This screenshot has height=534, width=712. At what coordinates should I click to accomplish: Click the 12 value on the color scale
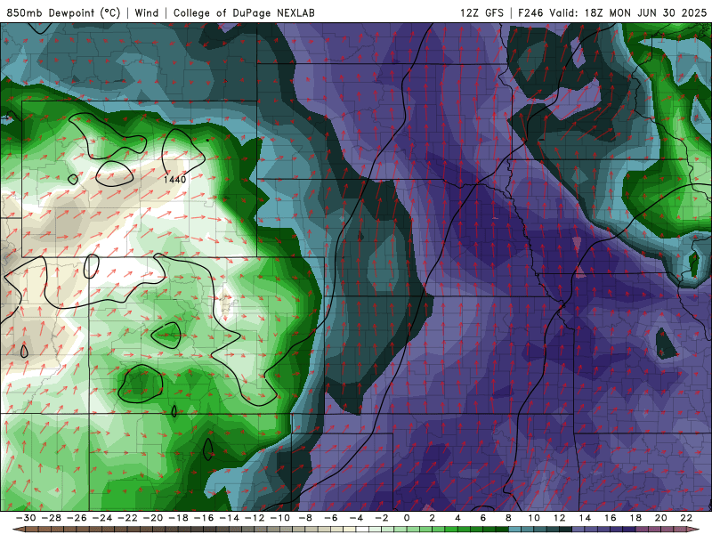[x=560, y=518]
